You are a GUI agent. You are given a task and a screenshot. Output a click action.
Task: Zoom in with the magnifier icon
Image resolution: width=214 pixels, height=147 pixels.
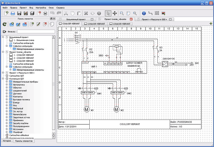point(122,13)
